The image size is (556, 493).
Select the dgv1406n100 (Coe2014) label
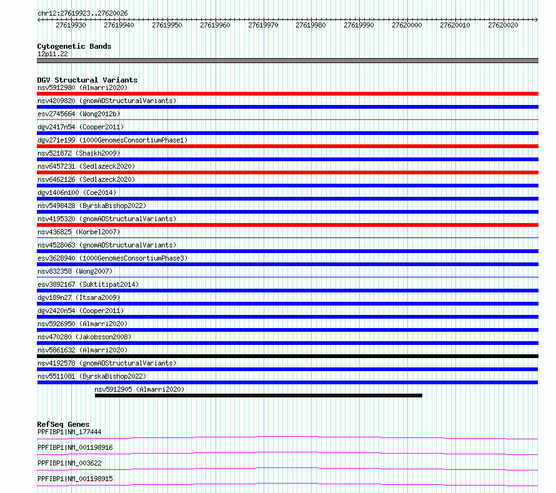click(77, 192)
